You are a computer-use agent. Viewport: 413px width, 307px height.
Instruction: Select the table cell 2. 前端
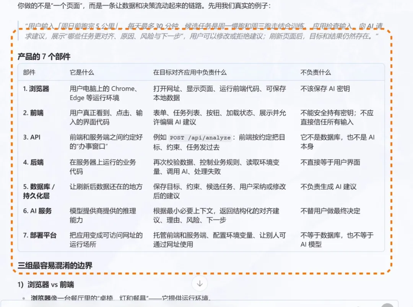pos(33,113)
